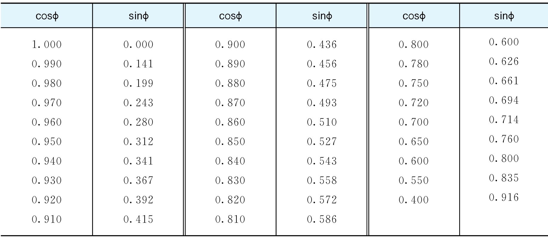Click the cell showing 0.312
Screen dimensions: 548x239
pyautogui.click(x=138, y=141)
